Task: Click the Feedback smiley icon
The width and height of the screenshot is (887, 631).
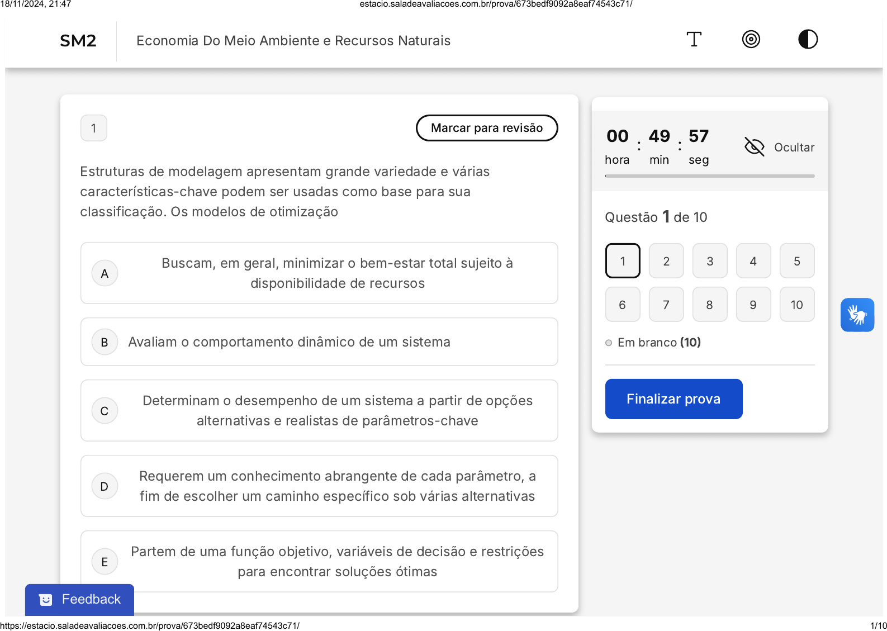Action: point(46,600)
